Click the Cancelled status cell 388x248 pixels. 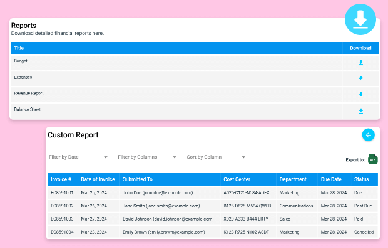[364, 232]
